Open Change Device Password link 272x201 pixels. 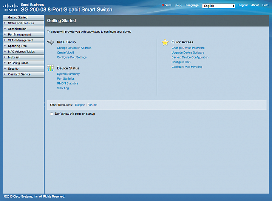188,48
